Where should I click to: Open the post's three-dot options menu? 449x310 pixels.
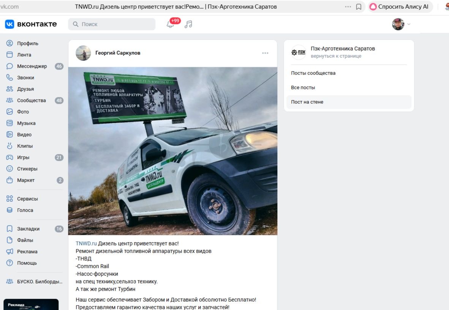tap(265, 53)
